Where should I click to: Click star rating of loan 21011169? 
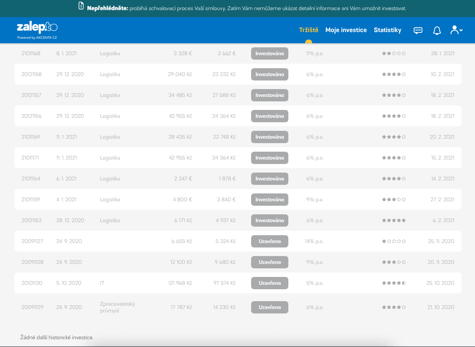[394, 137]
